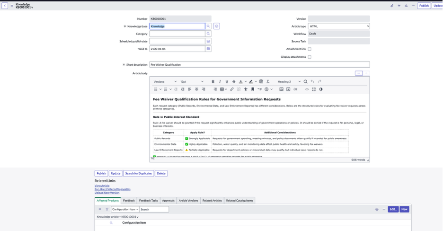Screen dimensions: 443x231
Task: Open the Approvals tab
Action: tap(168, 201)
